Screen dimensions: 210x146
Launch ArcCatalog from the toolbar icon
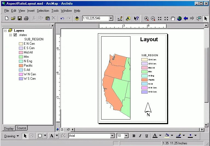pyautogui.click(x=128, y=19)
